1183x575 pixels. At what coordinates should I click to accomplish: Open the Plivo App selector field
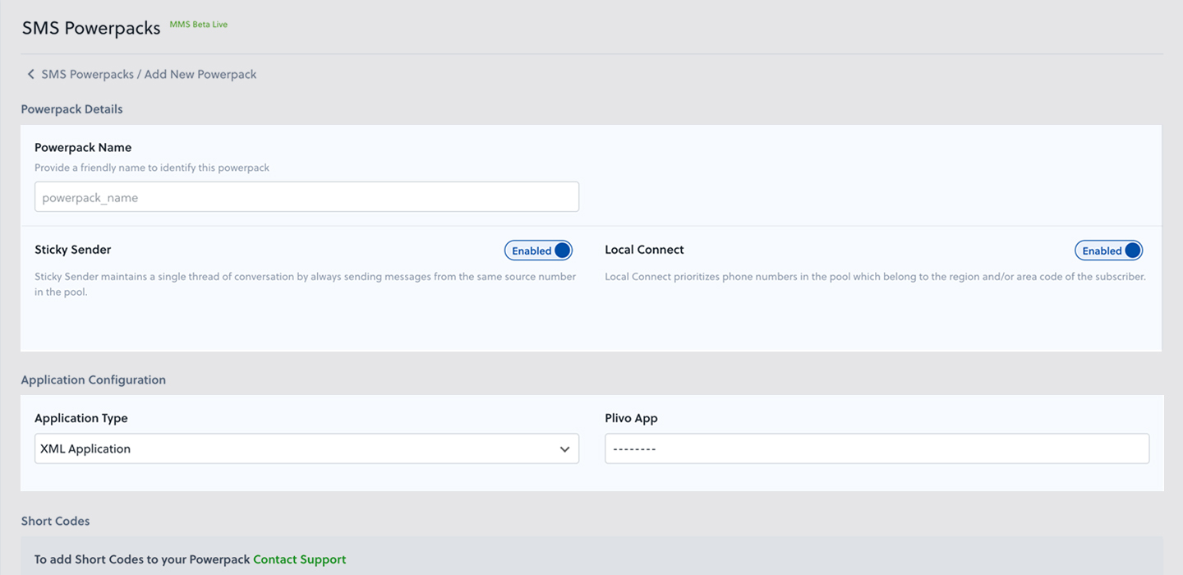[x=877, y=449]
